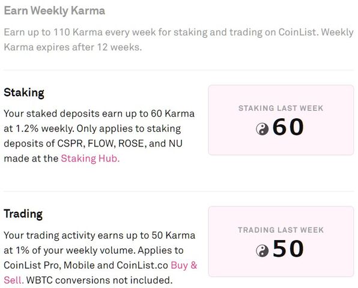The width and height of the screenshot is (358, 288).
Task: Click the trading activity description paragraph
Action: click(x=100, y=257)
